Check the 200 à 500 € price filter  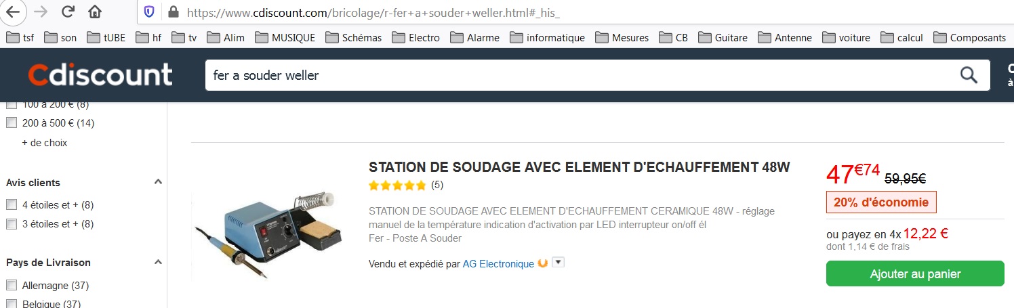click(11, 123)
